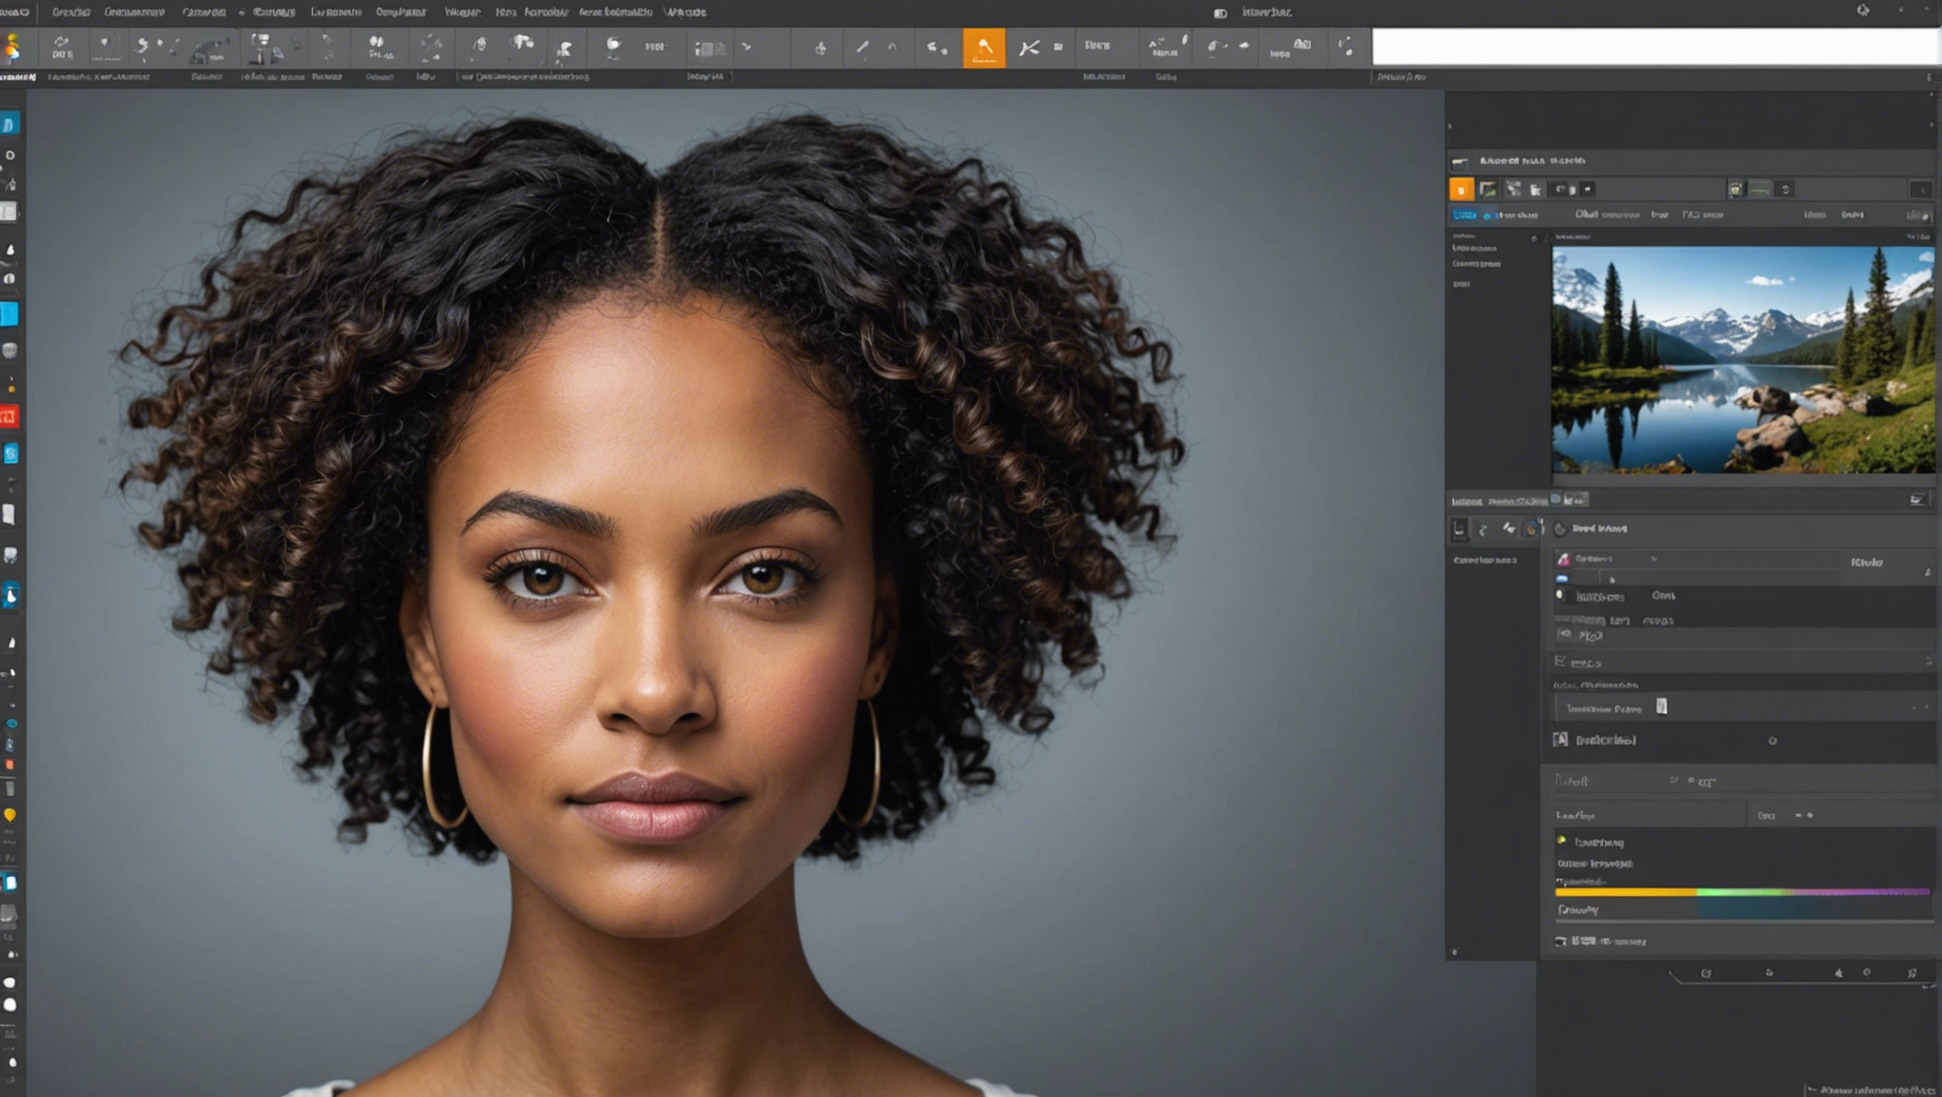This screenshot has height=1097, width=1942.
Task: Toggle the small blue dot on the tab row
Action: (1487, 216)
